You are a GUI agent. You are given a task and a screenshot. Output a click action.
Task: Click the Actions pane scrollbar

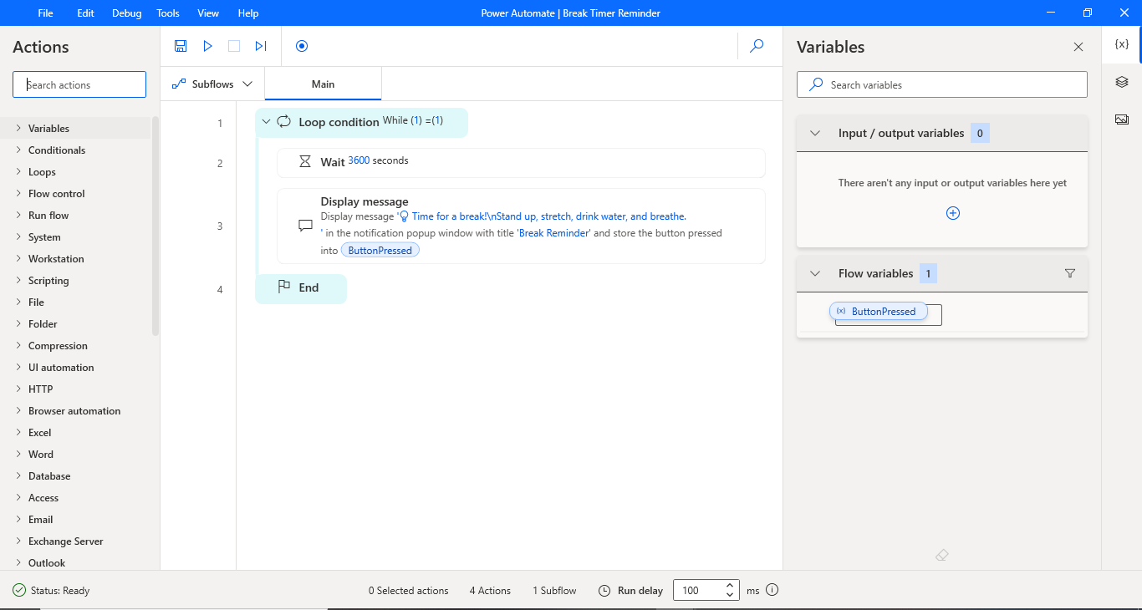pyautogui.click(x=155, y=226)
